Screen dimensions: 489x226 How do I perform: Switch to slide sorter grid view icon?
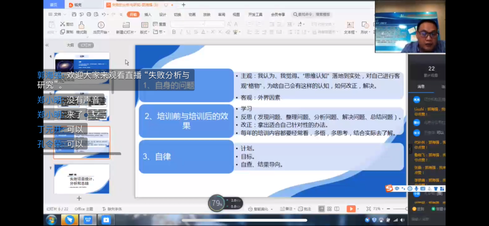(330, 209)
